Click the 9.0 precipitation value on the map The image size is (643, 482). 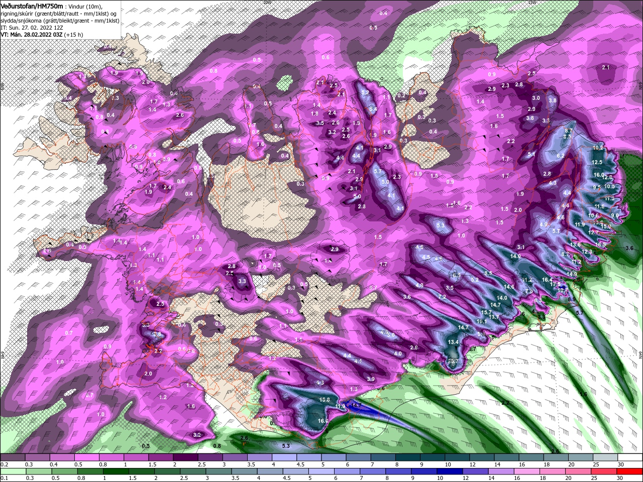[615, 215]
